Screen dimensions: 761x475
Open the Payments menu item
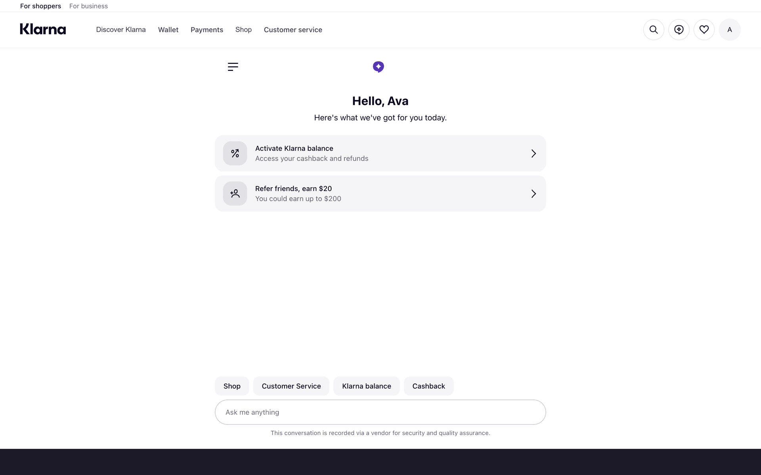(207, 30)
